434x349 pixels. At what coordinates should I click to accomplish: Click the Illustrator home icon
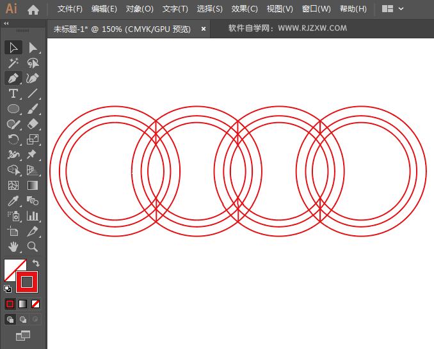pyautogui.click(x=33, y=10)
